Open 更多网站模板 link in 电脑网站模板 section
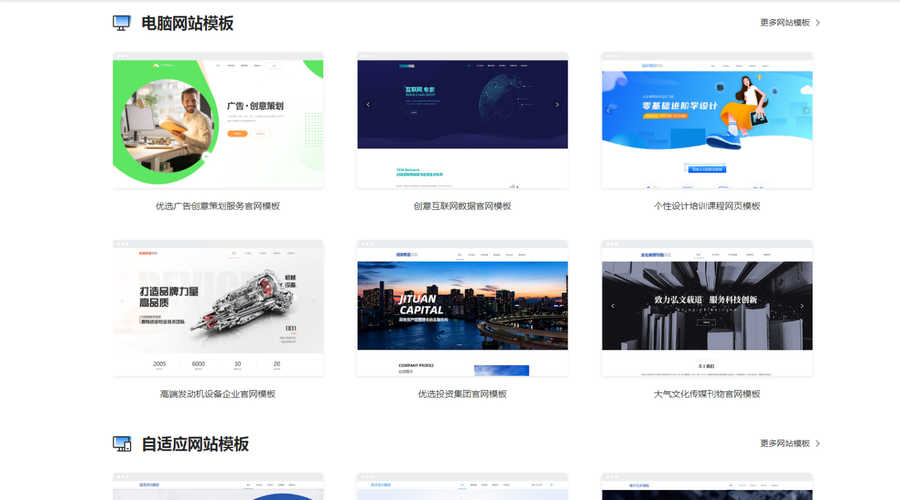 tap(785, 22)
